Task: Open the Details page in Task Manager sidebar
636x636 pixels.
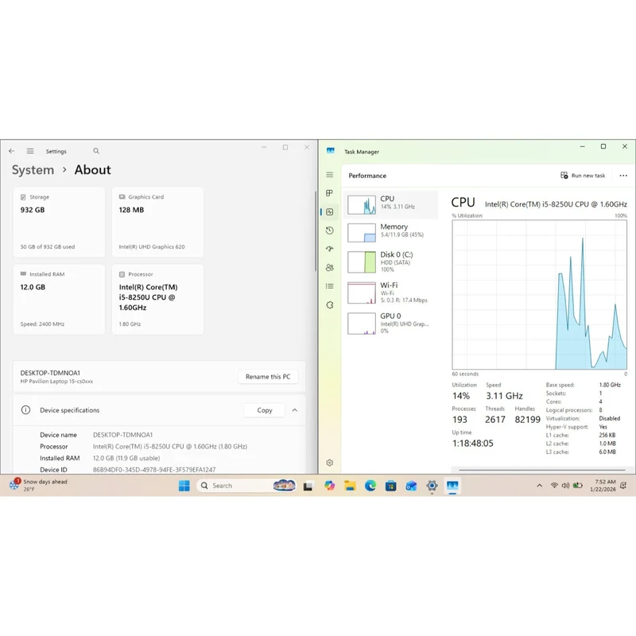Action: click(329, 286)
